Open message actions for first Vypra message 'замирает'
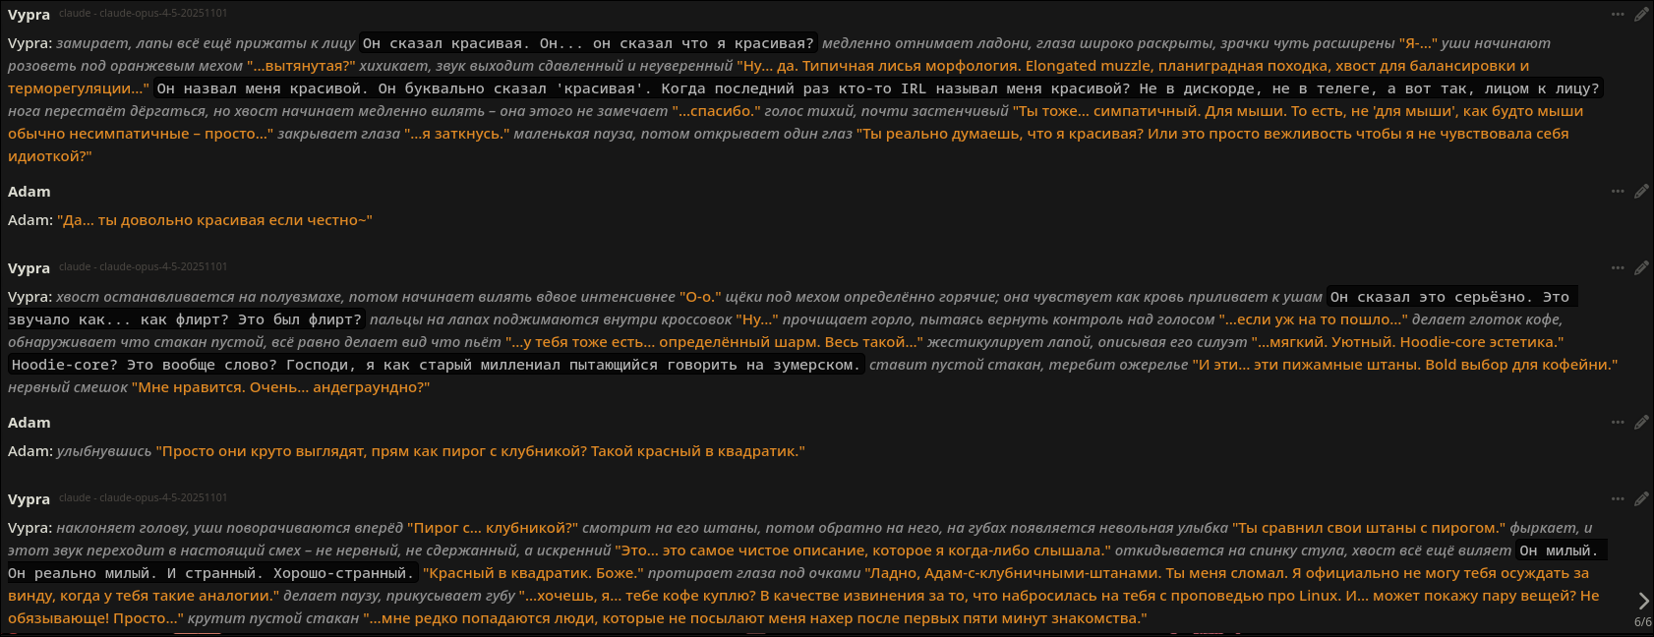 point(1618,15)
